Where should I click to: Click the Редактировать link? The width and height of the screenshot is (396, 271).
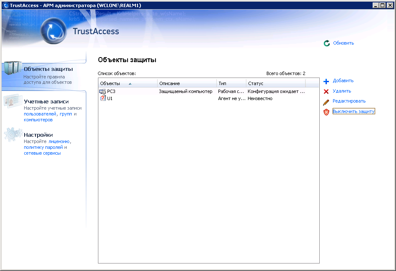point(349,101)
